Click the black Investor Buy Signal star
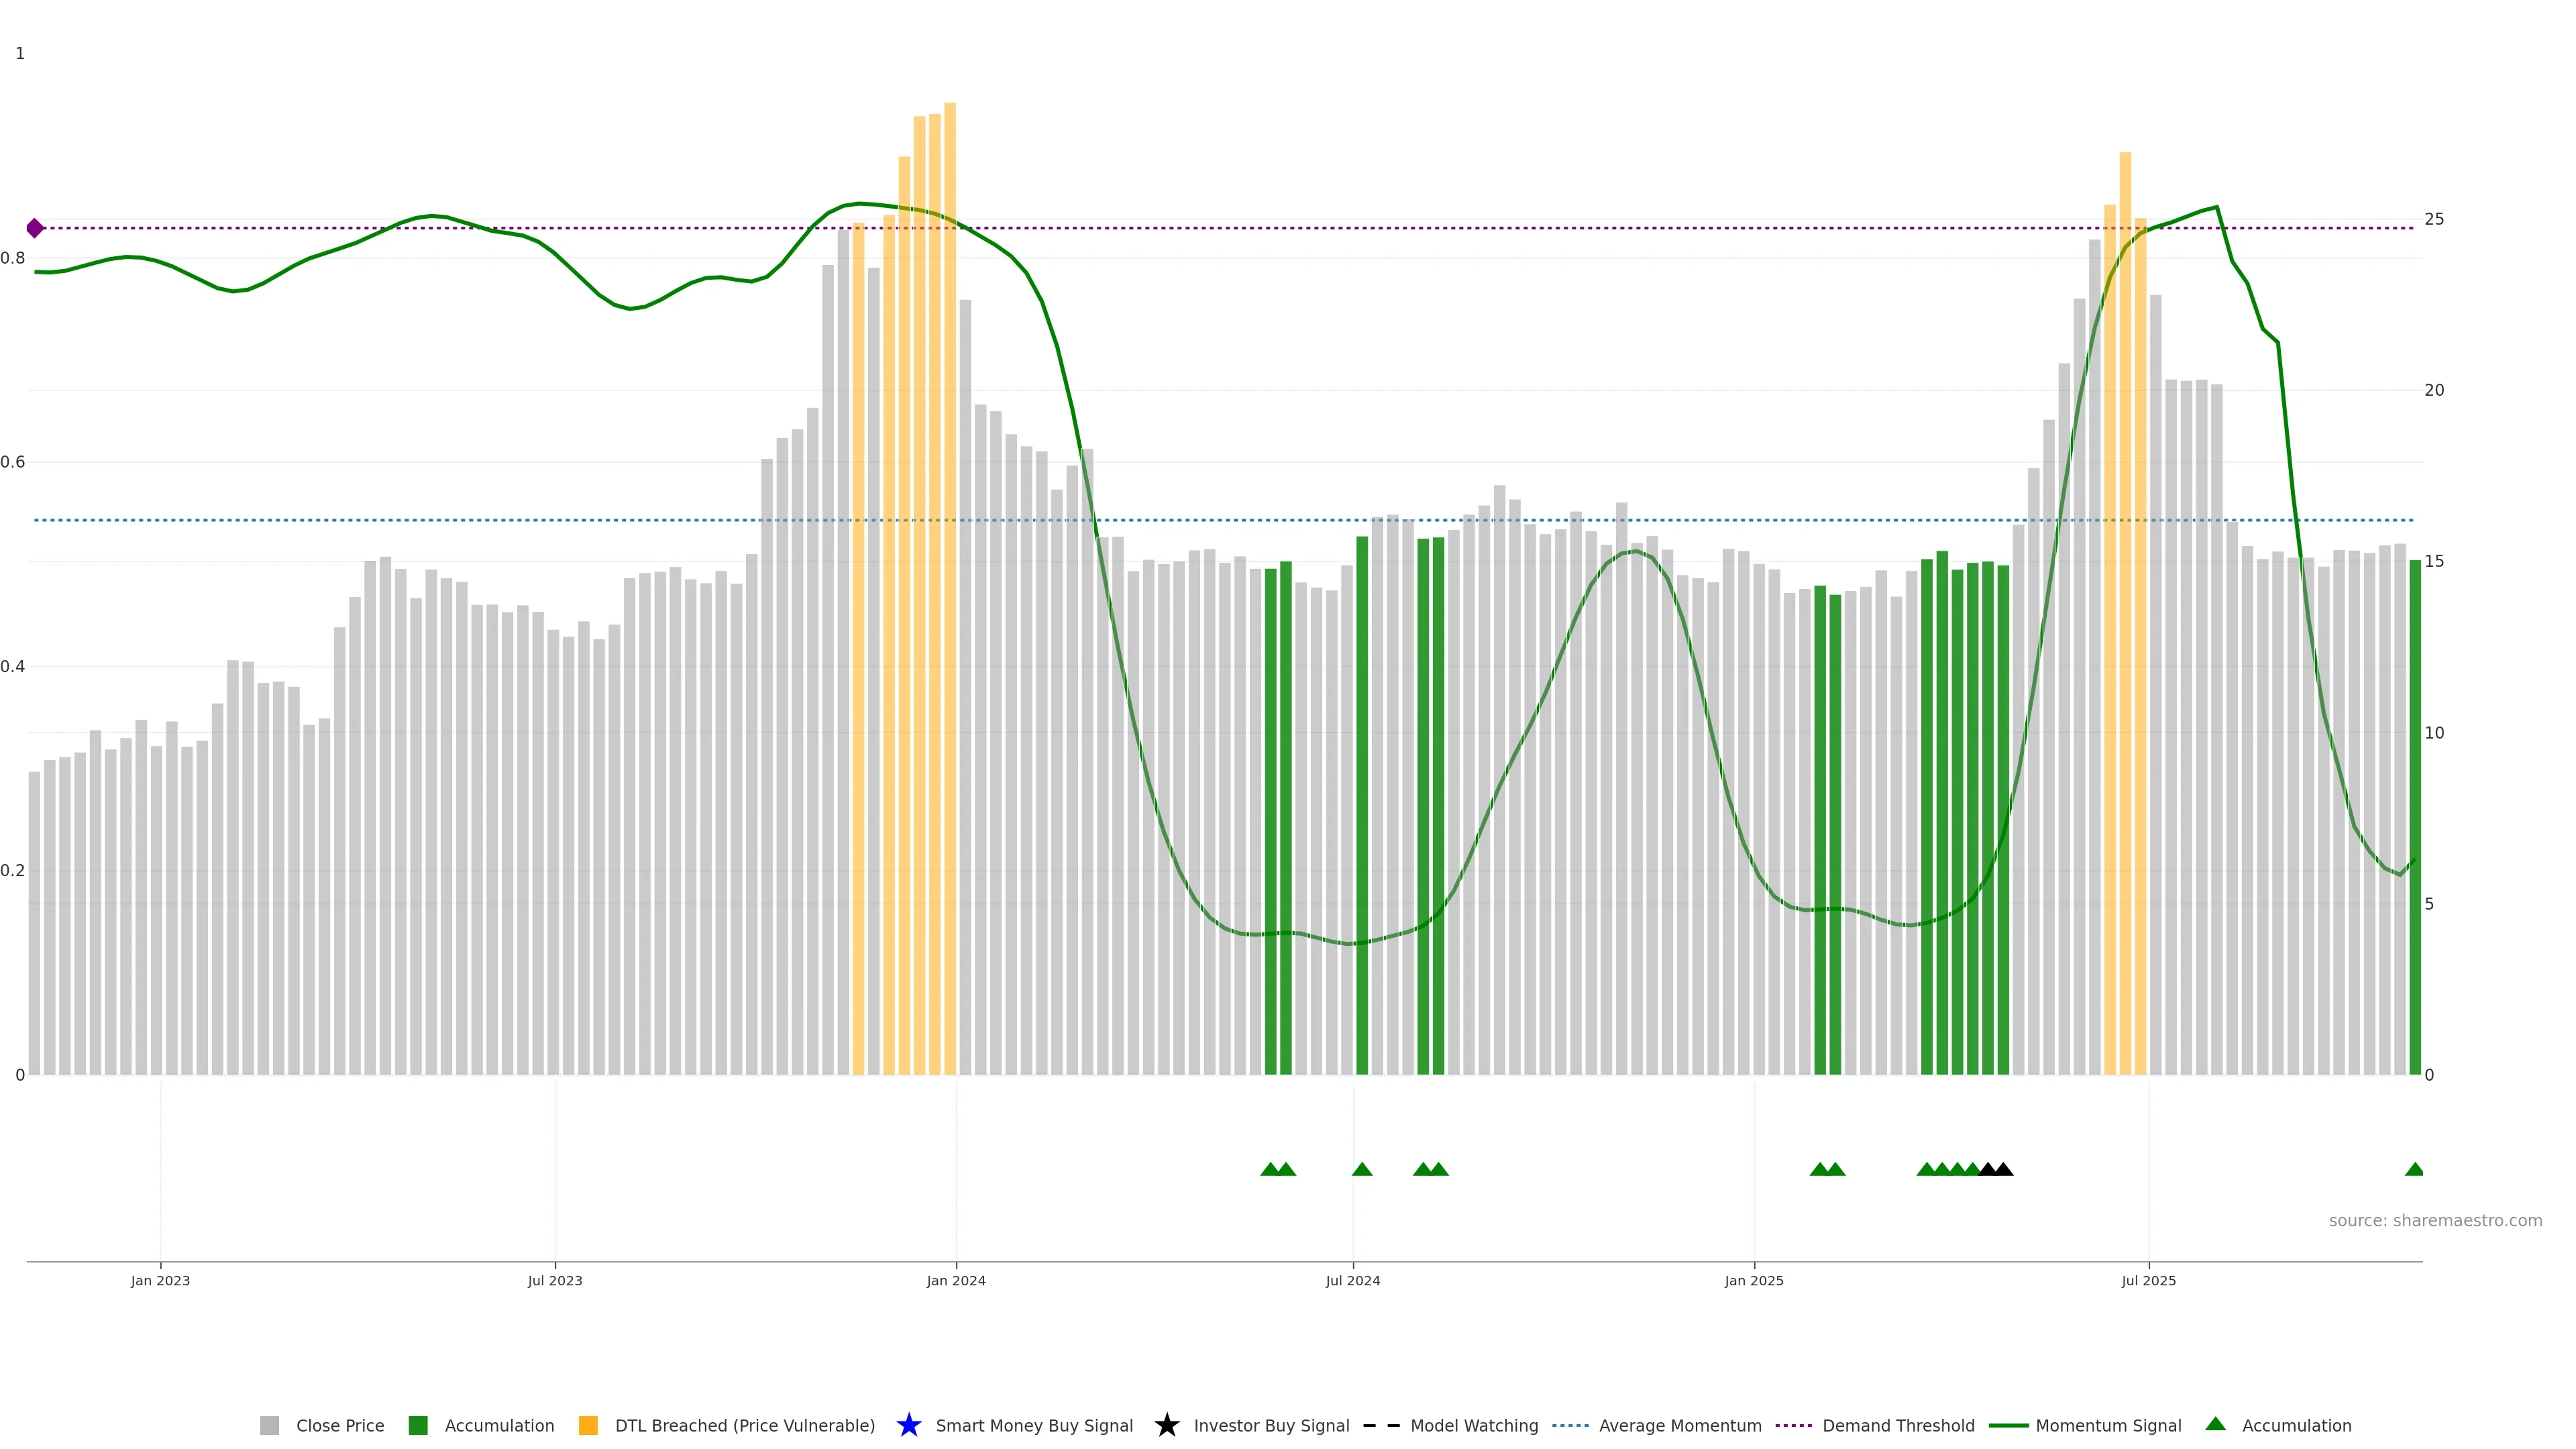 click(1167, 1425)
